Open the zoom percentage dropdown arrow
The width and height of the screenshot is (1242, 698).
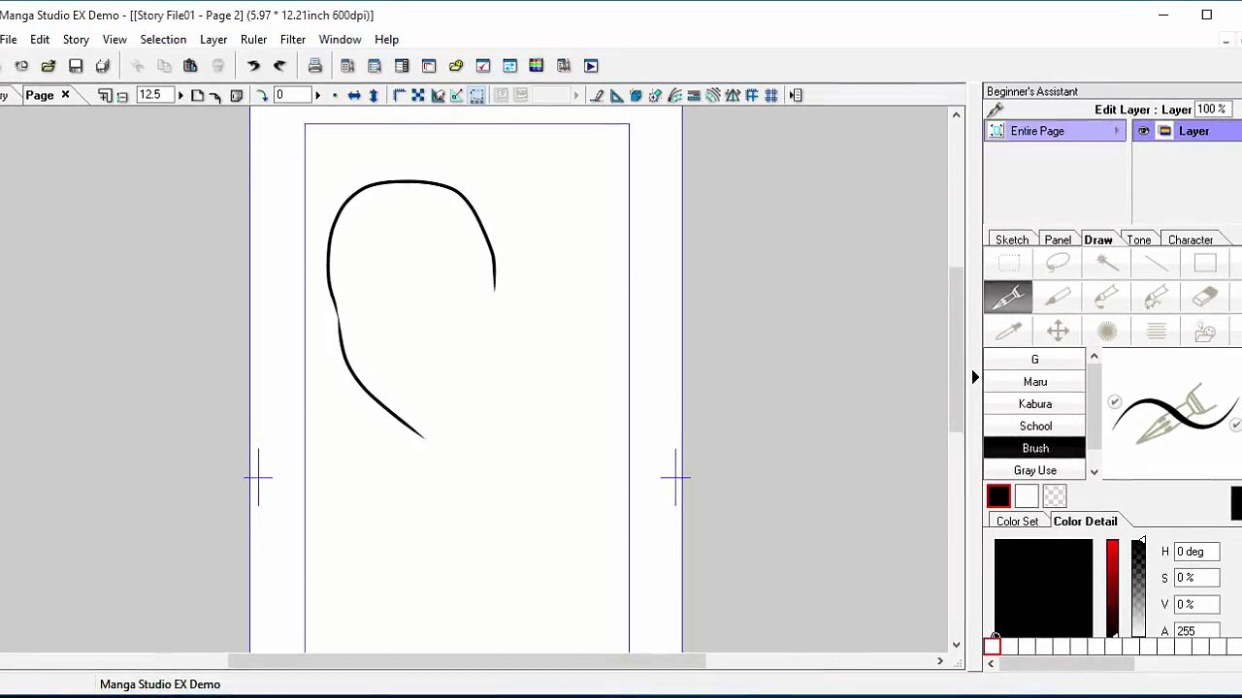tap(180, 95)
